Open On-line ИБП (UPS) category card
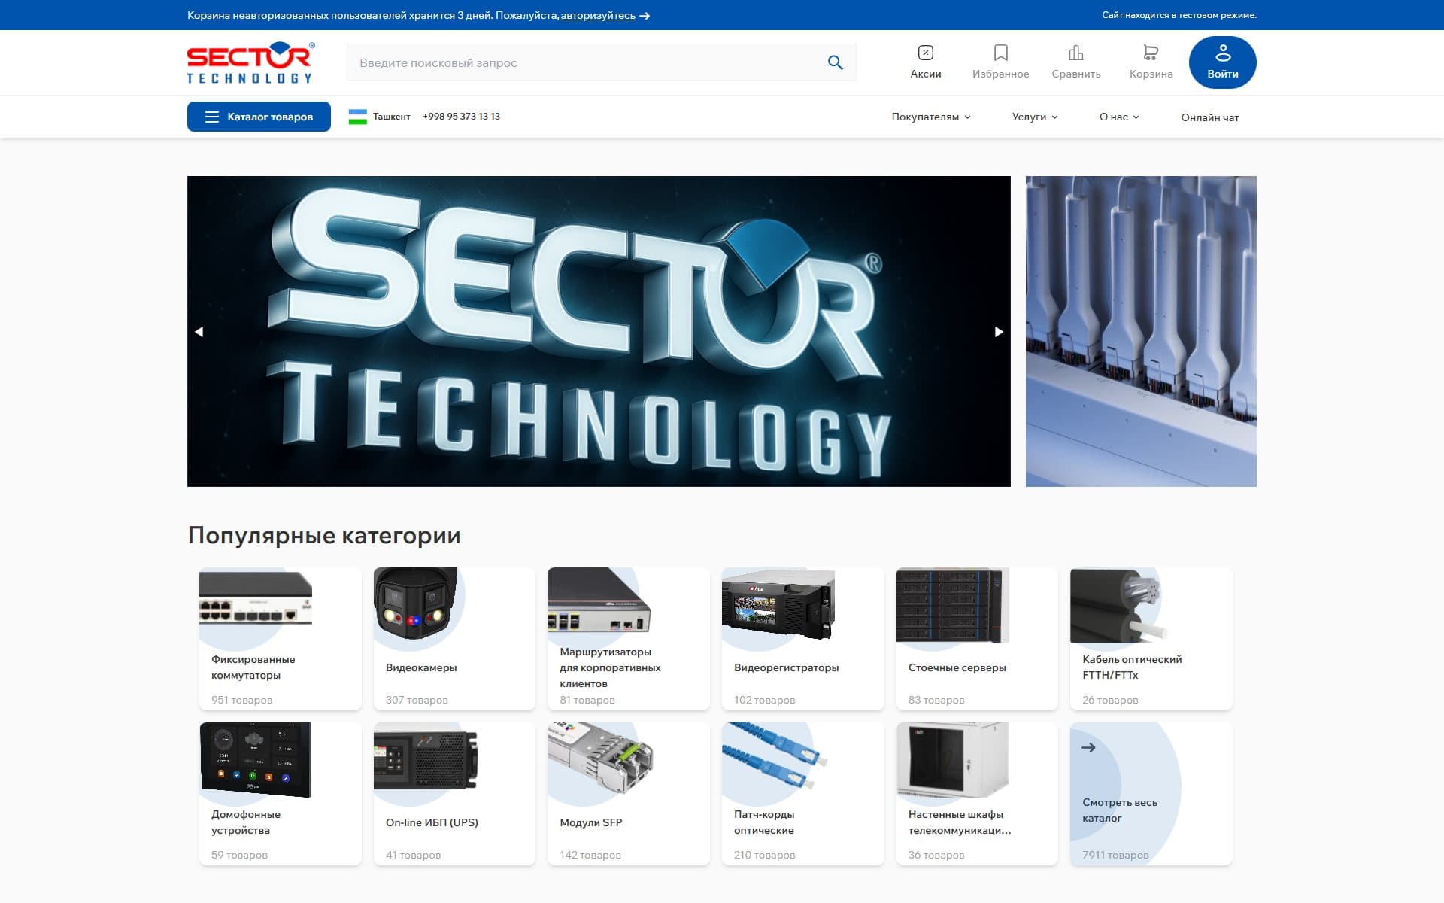 coord(454,794)
